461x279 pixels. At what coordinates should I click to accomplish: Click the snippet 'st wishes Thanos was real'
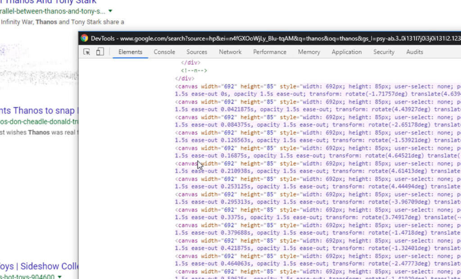pyautogui.click(x=38, y=133)
